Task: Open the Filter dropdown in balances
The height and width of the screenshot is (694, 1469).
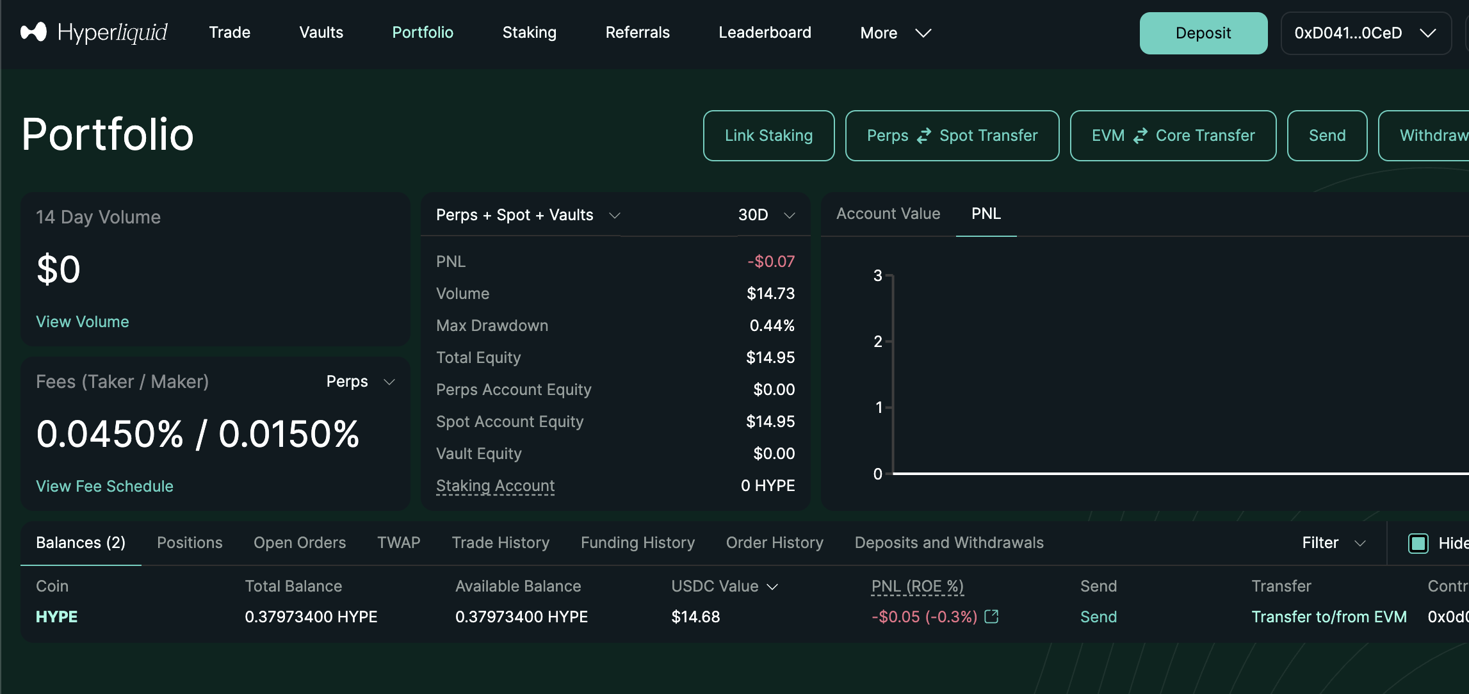Action: pos(1333,543)
